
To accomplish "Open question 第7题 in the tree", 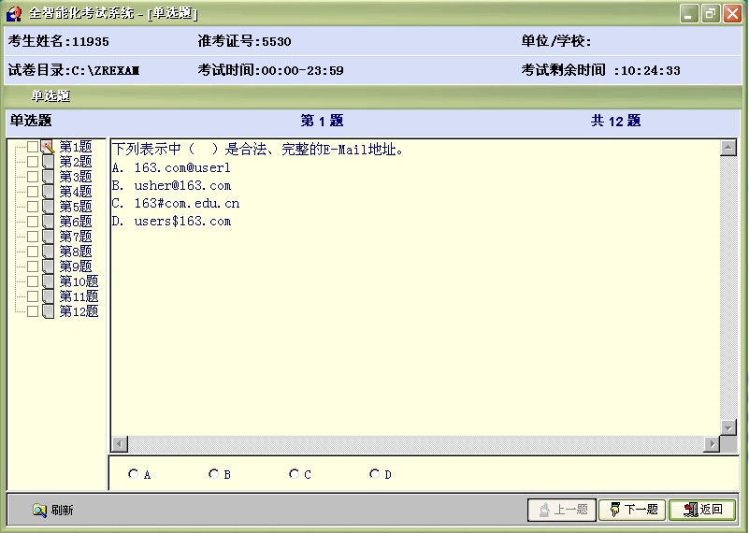I will pos(76,237).
